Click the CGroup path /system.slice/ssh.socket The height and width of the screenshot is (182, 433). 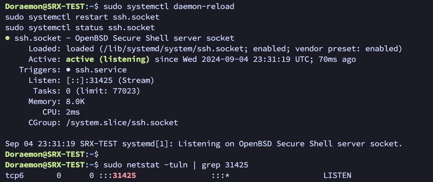pyautogui.click(x=122, y=123)
